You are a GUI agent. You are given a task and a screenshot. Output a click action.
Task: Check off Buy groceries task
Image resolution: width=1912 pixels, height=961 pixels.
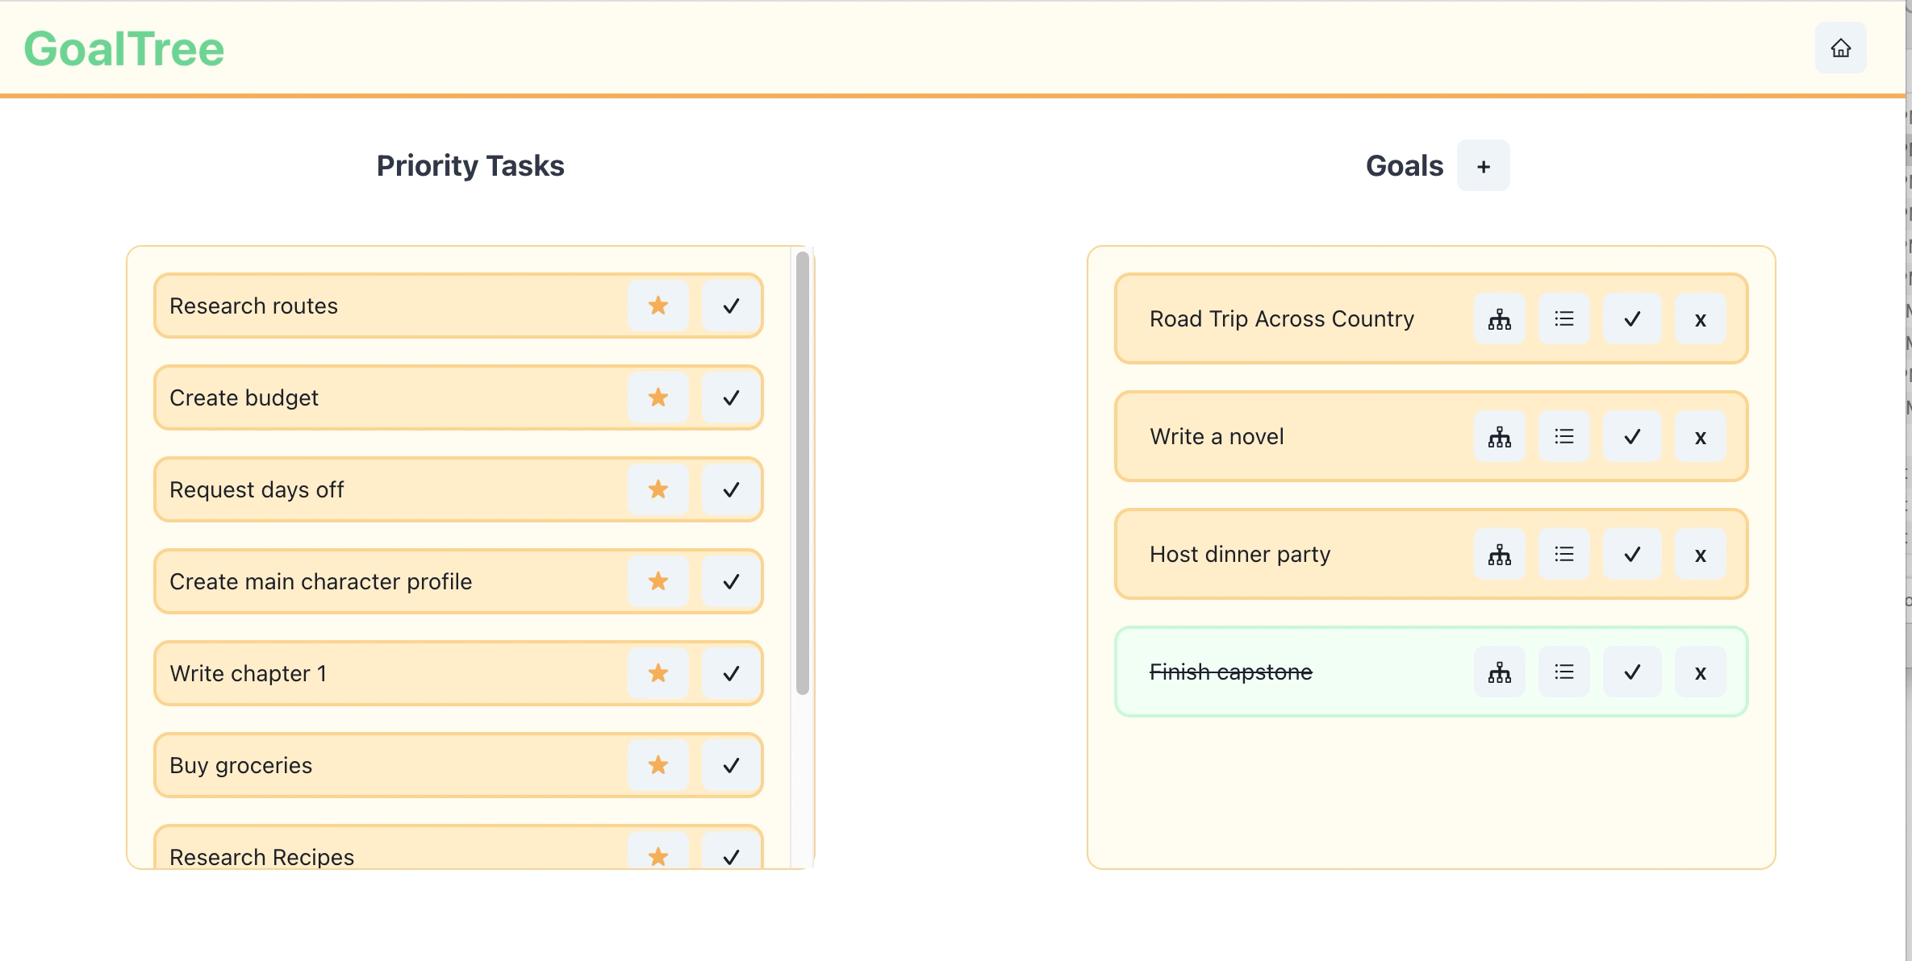tap(731, 766)
